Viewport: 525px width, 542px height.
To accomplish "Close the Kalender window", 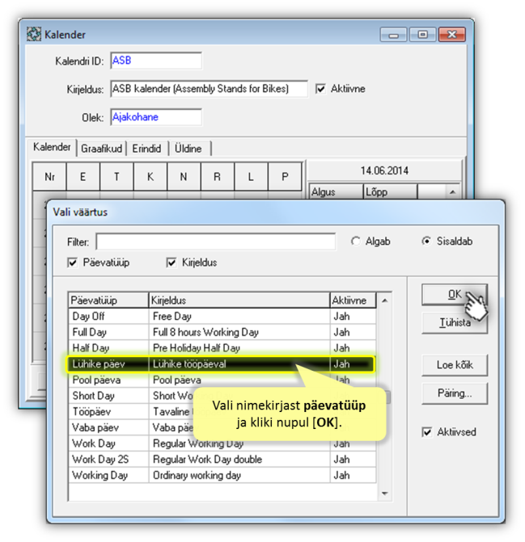I will [x=451, y=35].
